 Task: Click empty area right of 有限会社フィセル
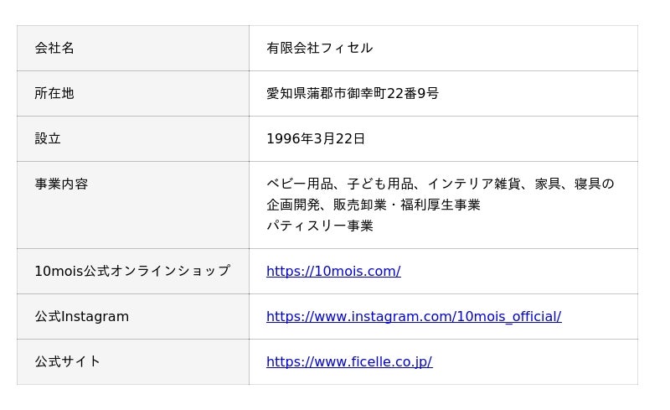tap(506, 48)
